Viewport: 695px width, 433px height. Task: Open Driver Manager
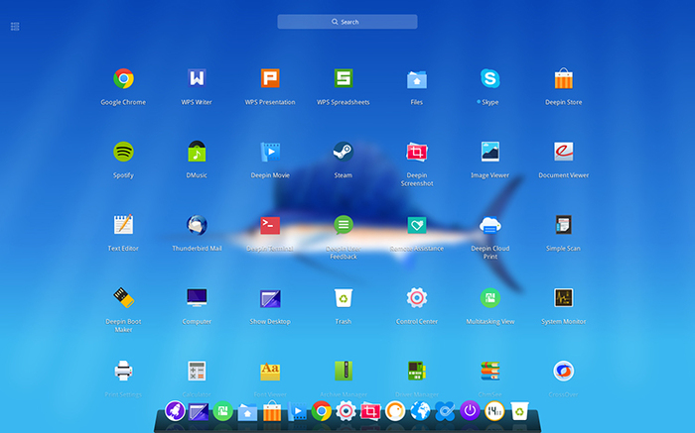[x=417, y=371]
